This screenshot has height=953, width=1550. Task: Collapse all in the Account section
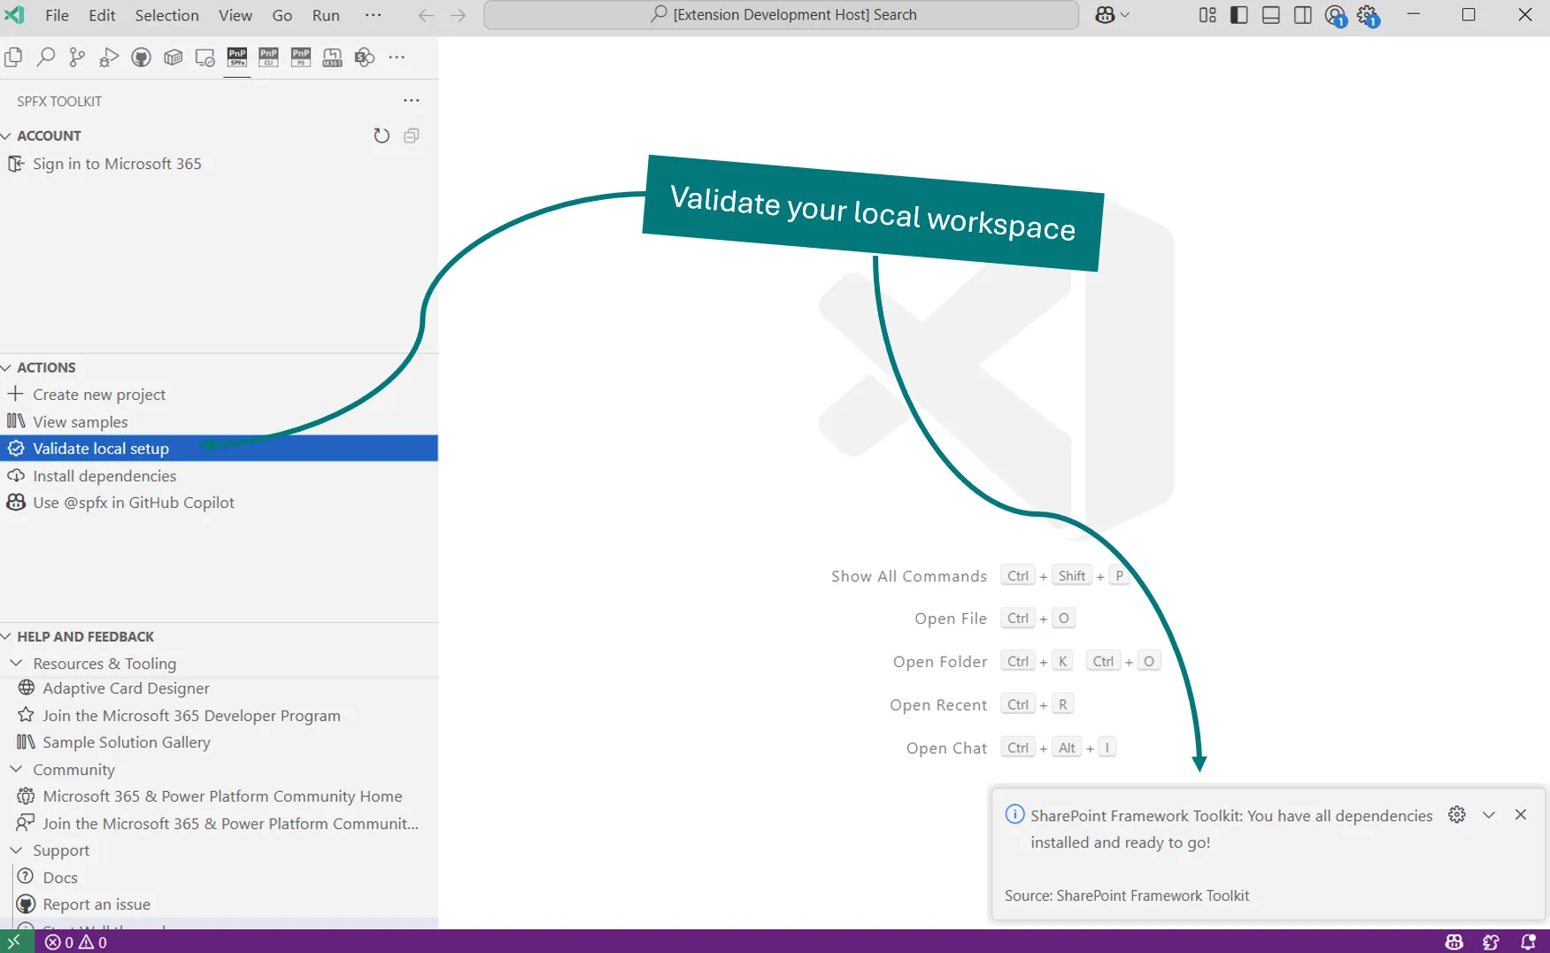click(412, 135)
